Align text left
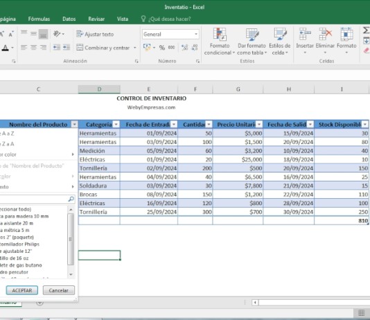370x320 pixels. click(x=24, y=47)
